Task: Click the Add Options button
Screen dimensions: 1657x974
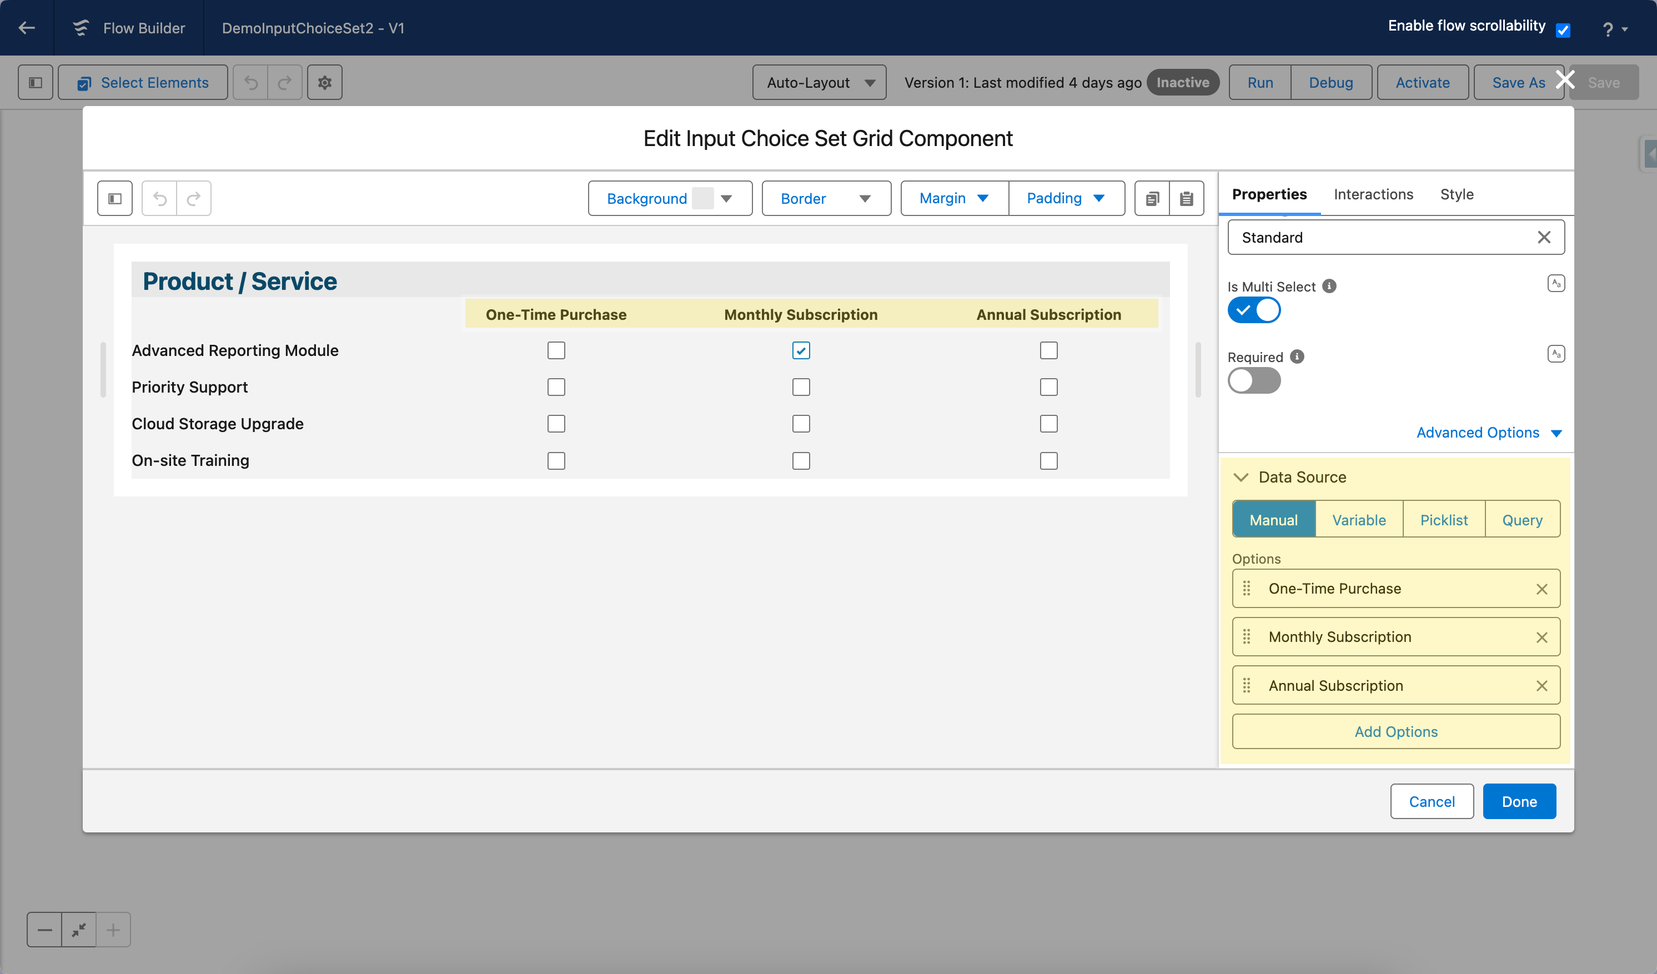Action: (1395, 732)
